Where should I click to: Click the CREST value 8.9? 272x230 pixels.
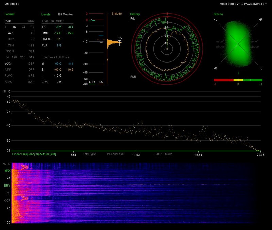[59, 39]
